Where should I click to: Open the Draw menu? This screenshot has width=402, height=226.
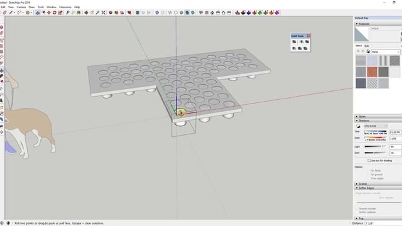coord(31,7)
